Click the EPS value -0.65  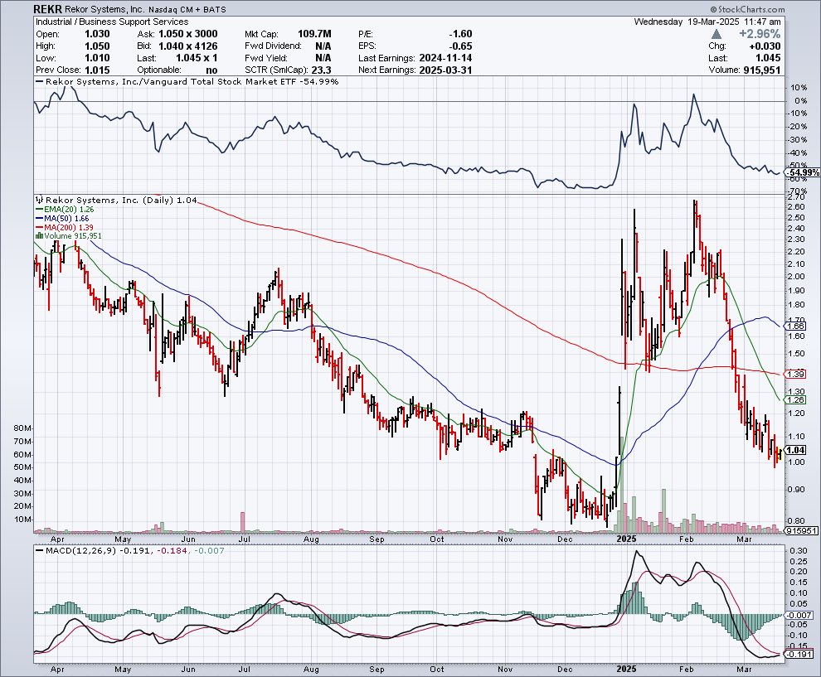[x=461, y=46]
